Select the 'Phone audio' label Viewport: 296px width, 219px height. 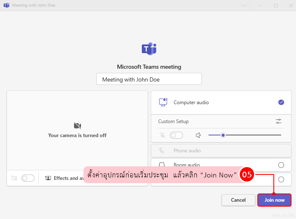[187, 151]
